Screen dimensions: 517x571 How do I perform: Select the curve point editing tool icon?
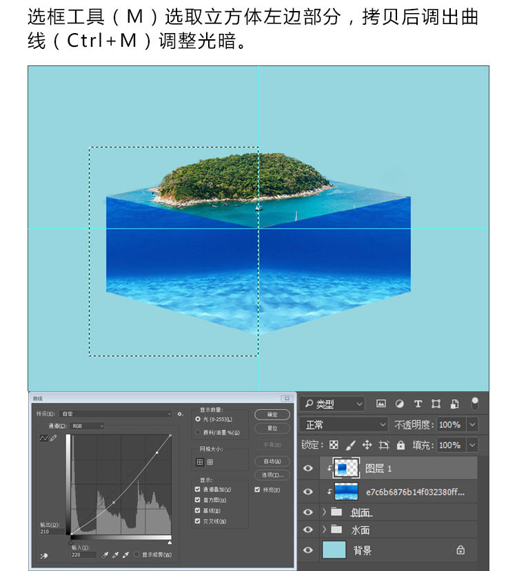coord(43,438)
